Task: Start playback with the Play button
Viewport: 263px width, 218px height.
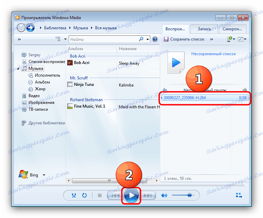Action: click(x=131, y=195)
